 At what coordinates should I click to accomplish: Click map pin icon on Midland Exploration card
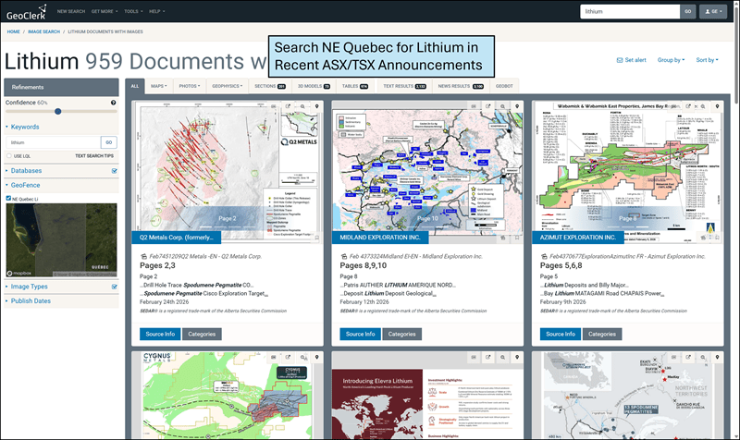pyautogui.click(x=517, y=106)
